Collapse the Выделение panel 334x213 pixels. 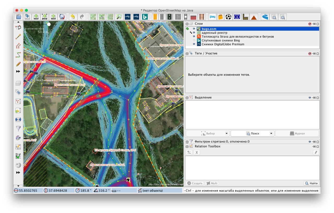[187, 98]
